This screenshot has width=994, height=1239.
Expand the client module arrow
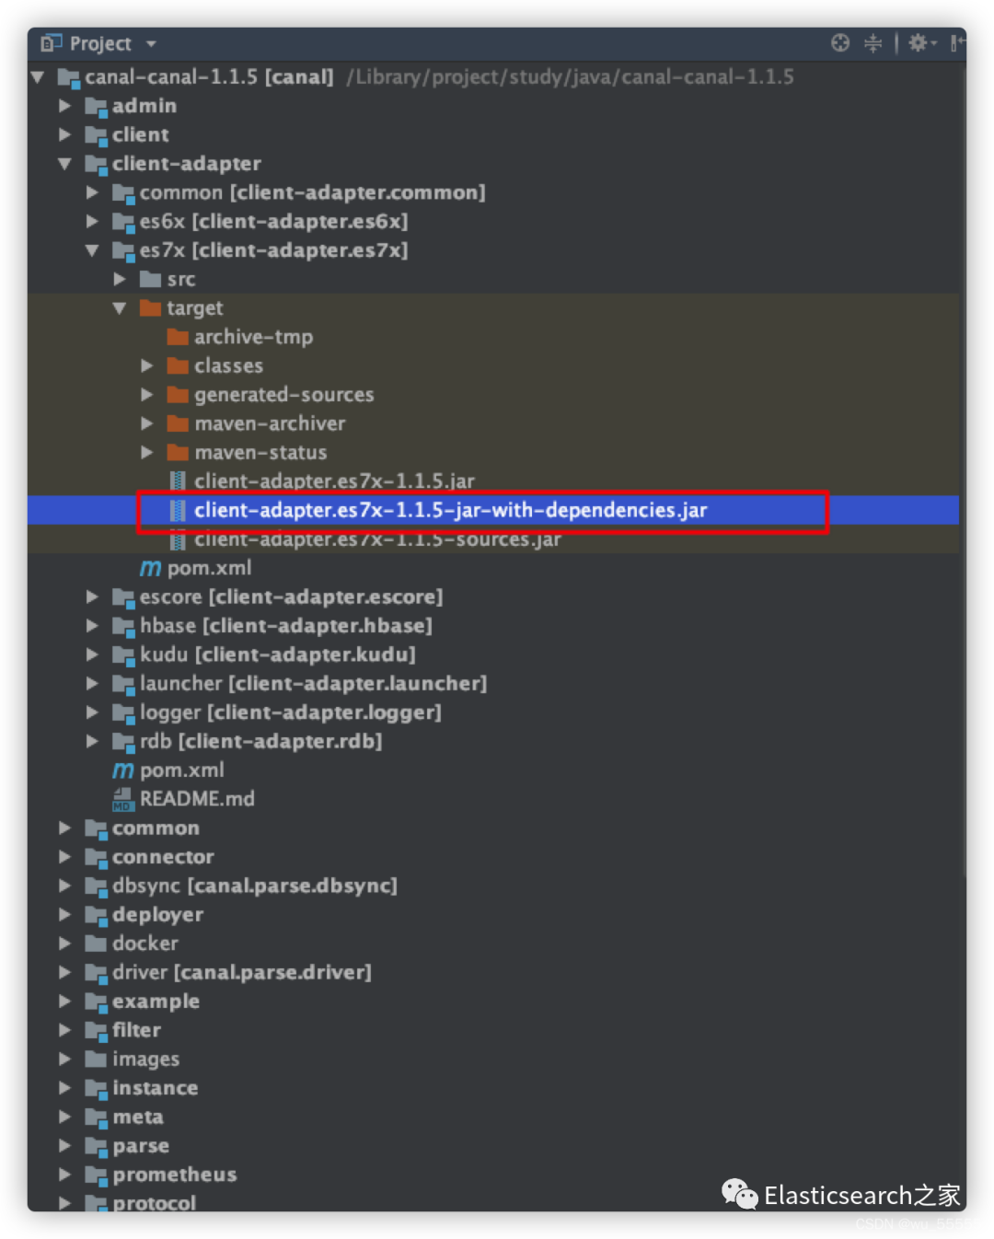tap(64, 134)
